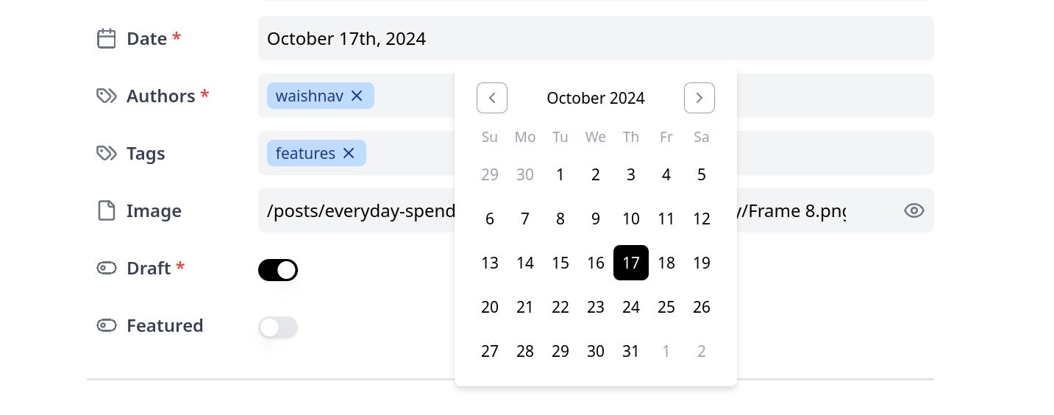Select October 24 in the calendar
This screenshot has height=415, width=1054.
click(x=631, y=307)
